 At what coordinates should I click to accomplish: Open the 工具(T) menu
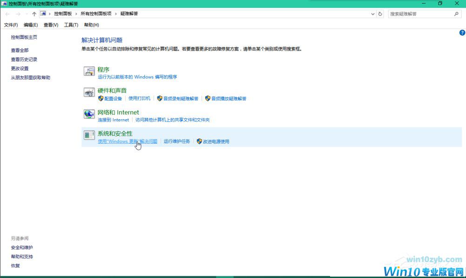[71, 25]
